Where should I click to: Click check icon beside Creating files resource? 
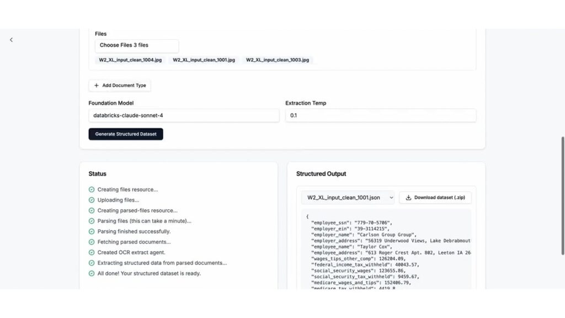coord(92,189)
